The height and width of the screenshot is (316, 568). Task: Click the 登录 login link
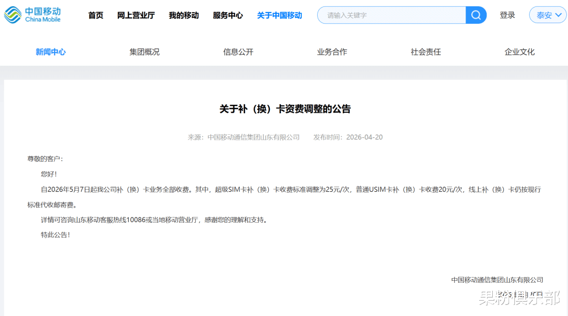click(x=507, y=15)
